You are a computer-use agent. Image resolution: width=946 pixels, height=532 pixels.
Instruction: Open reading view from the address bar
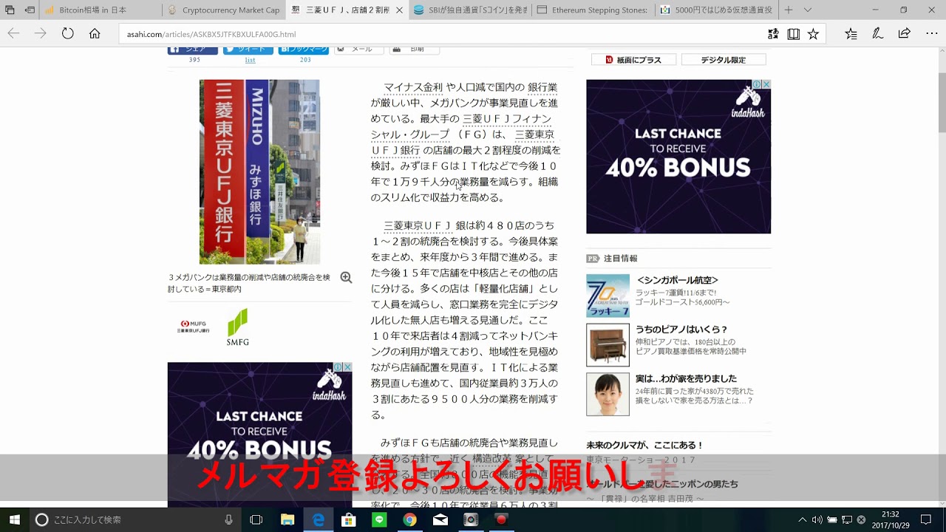click(x=793, y=33)
